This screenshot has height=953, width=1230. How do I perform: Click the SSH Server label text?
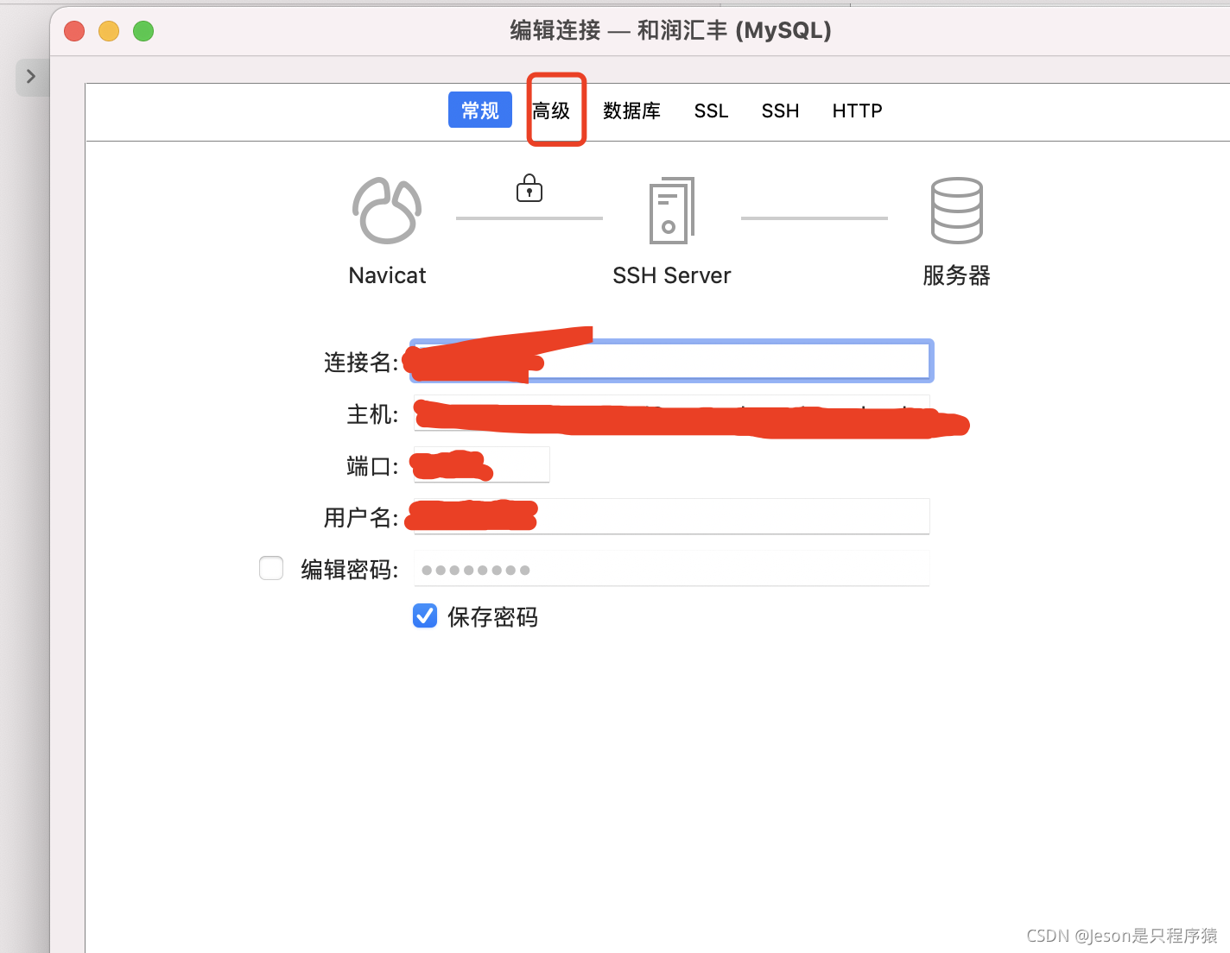pyautogui.click(x=671, y=275)
